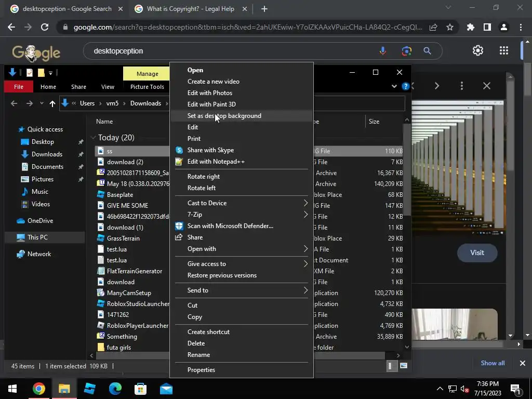
Task: Expand Give access to submenu
Action: [x=305, y=263]
